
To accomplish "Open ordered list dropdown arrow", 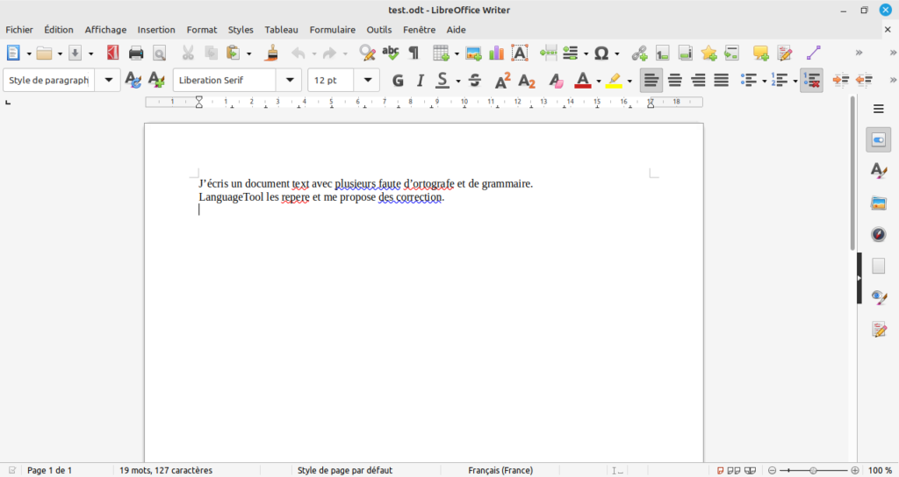I will click(795, 81).
